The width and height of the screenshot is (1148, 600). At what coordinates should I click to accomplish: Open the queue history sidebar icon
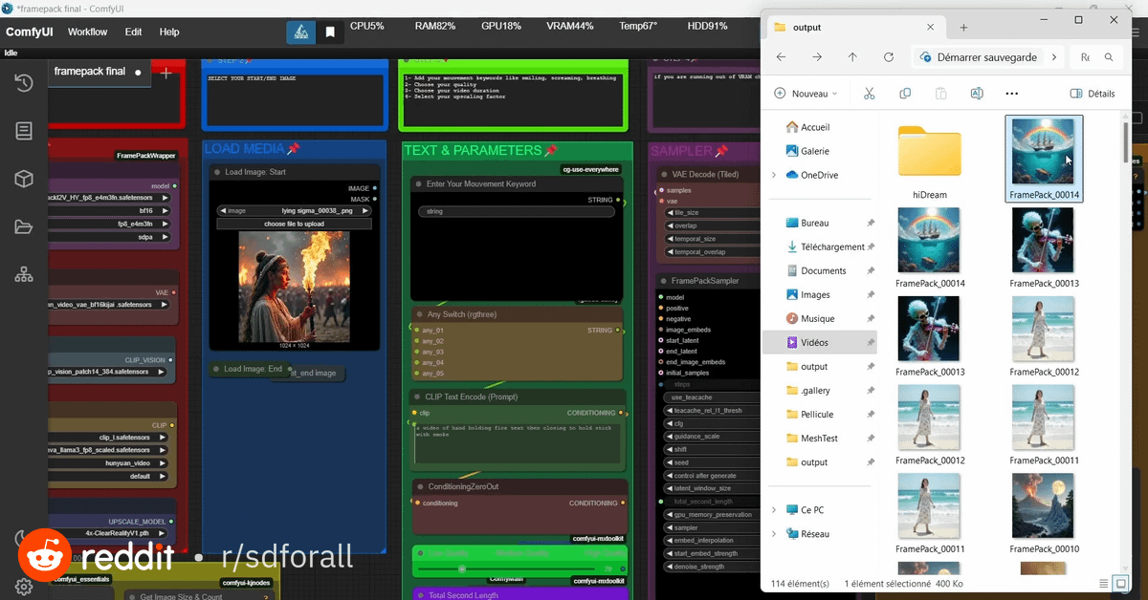tap(24, 83)
